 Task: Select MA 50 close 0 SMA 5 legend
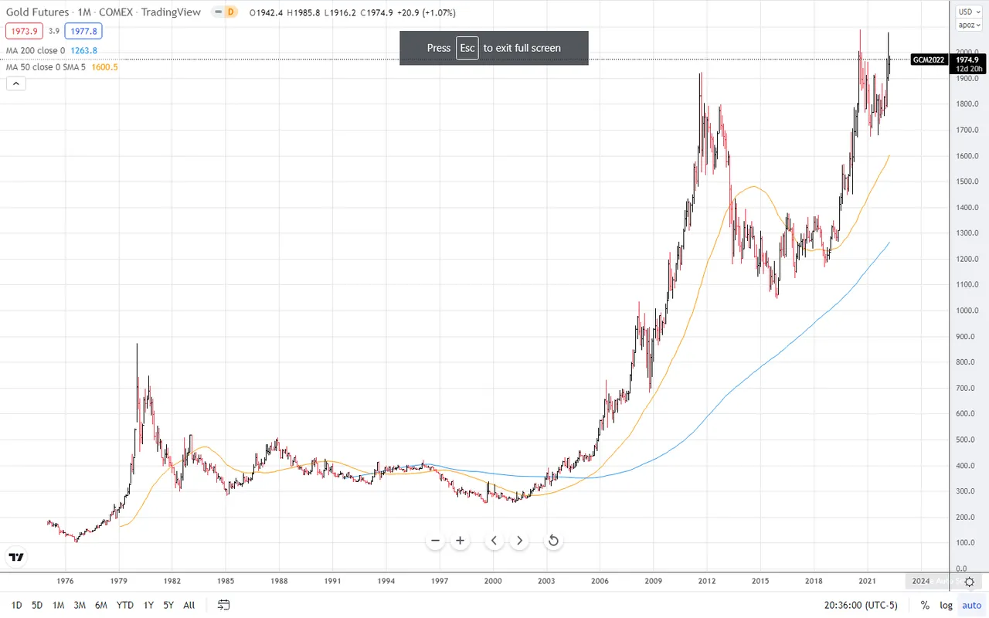pos(46,67)
